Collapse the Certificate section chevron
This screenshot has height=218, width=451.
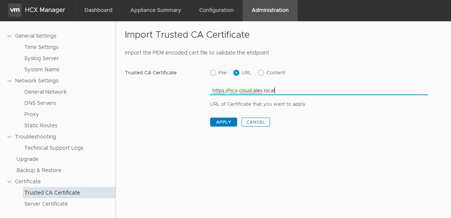(9, 182)
